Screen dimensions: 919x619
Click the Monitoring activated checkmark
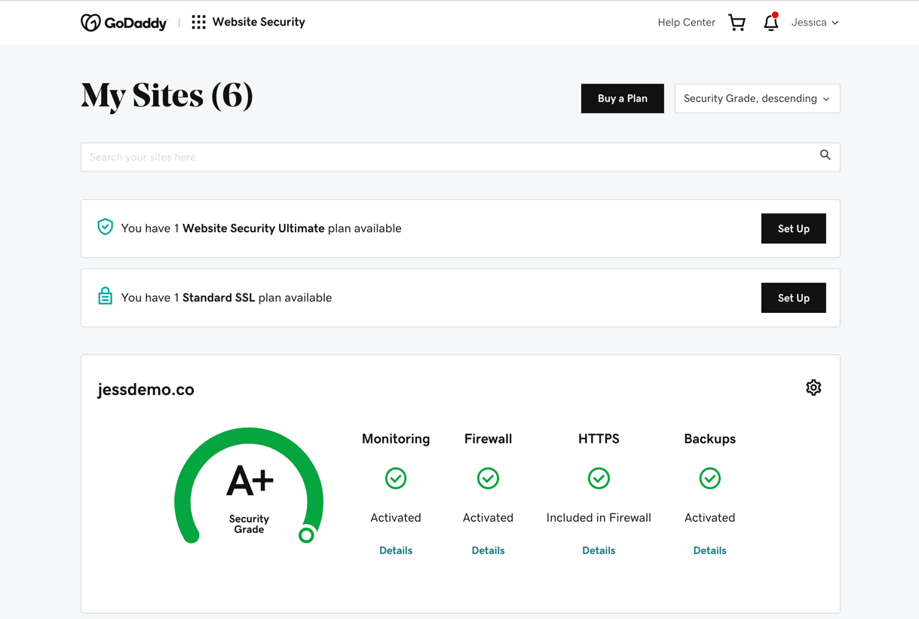[395, 478]
